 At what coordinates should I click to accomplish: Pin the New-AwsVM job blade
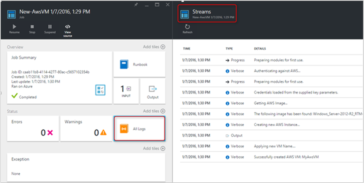pos(136,5)
